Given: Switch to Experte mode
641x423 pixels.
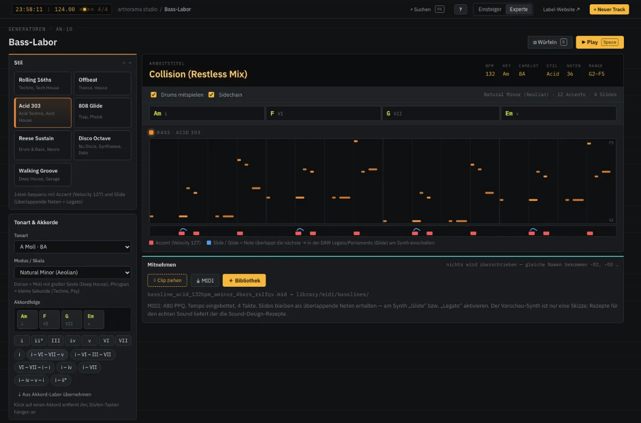Looking at the screenshot, I should point(519,9).
